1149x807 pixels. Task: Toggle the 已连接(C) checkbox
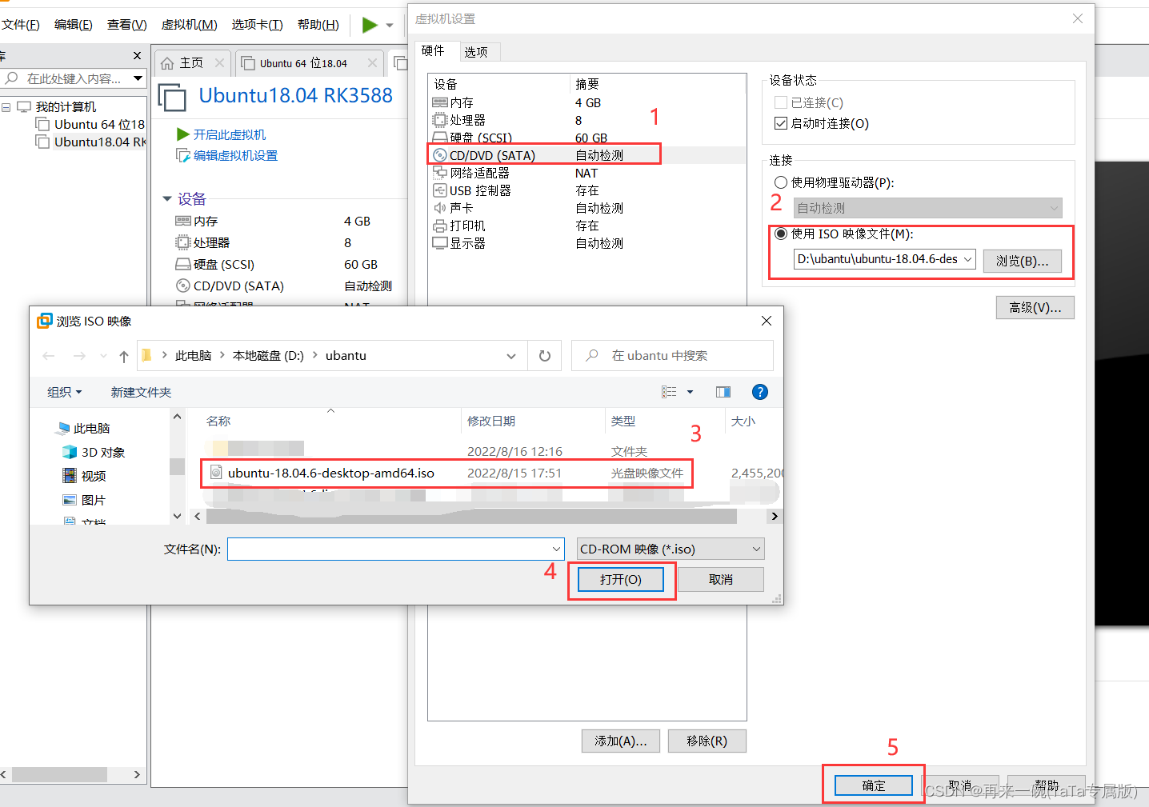(x=781, y=102)
